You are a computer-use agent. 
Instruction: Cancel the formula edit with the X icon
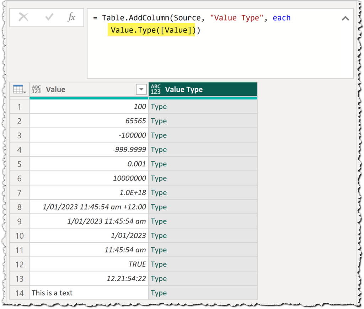[x=23, y=17]
